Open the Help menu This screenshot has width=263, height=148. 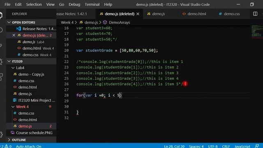[108, 5]
